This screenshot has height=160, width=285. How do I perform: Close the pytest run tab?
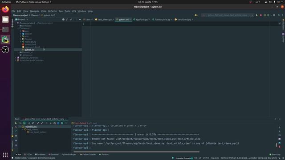pos(66,119)
